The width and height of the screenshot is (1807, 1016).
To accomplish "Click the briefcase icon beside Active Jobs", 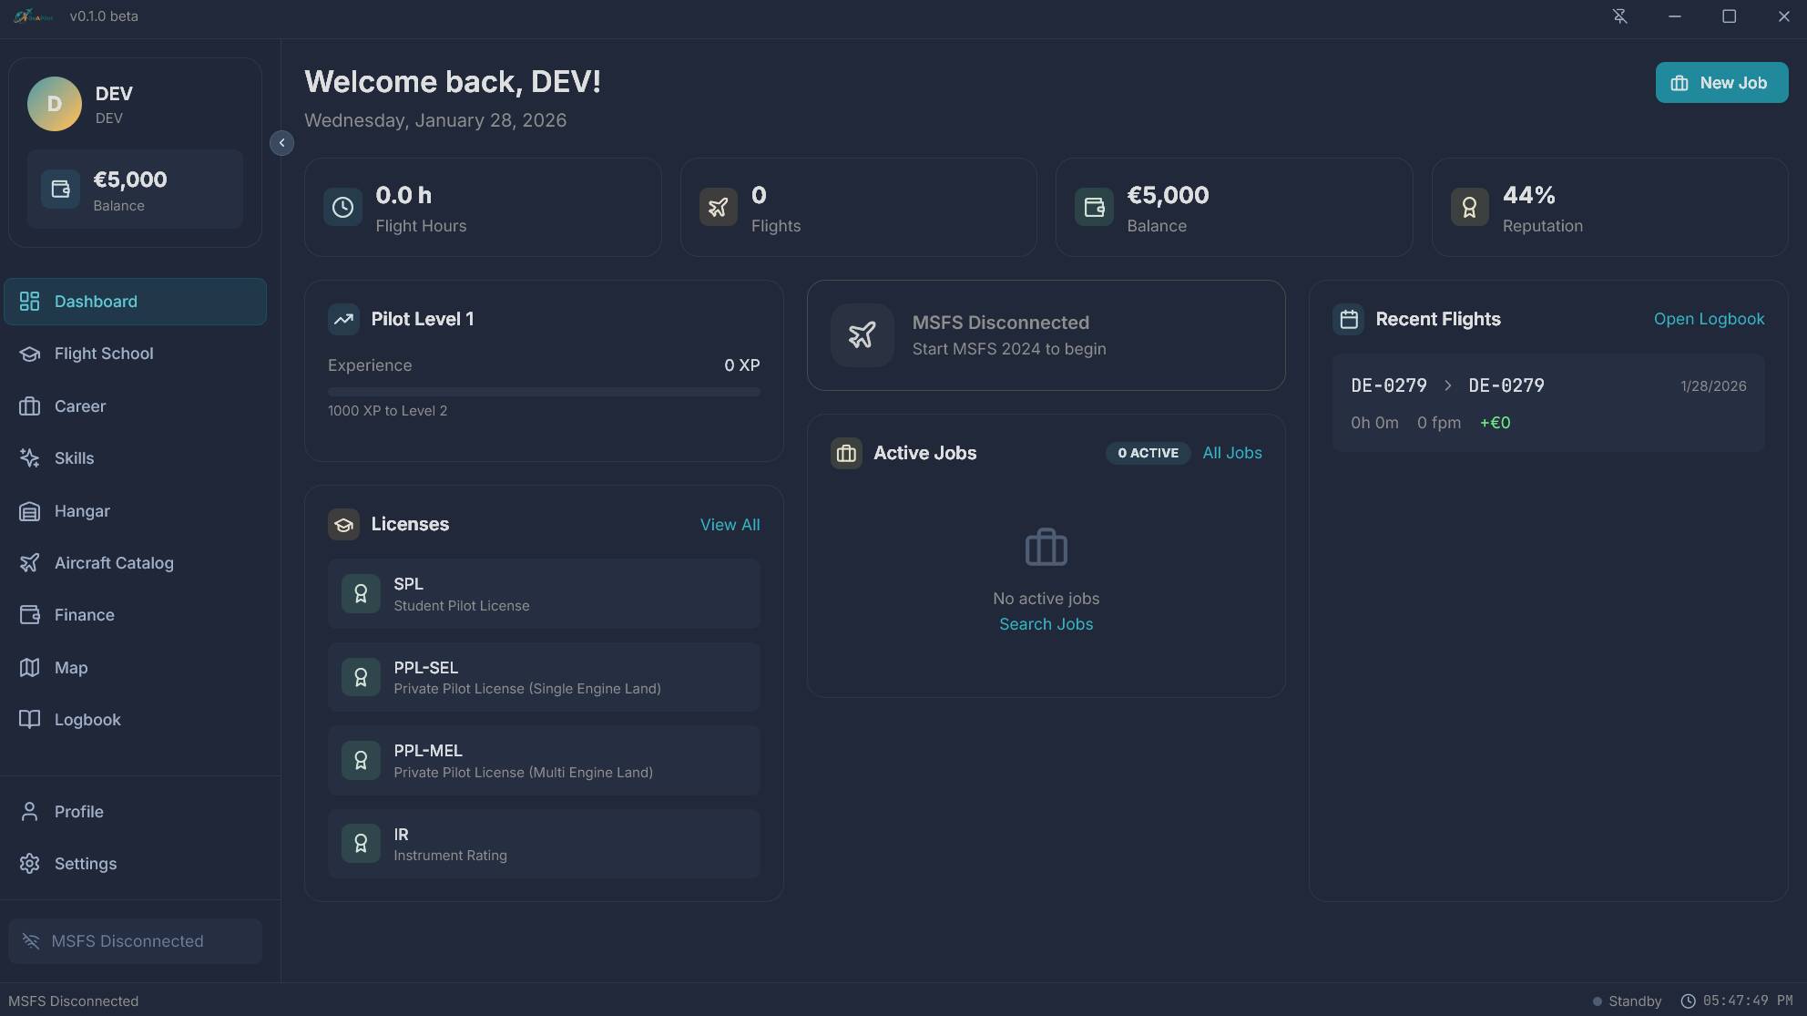I will coord(846,454).
